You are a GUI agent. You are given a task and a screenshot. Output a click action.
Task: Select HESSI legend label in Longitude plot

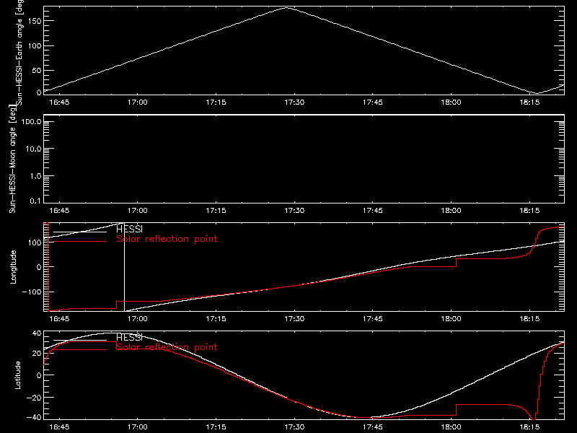coord(129,229)
